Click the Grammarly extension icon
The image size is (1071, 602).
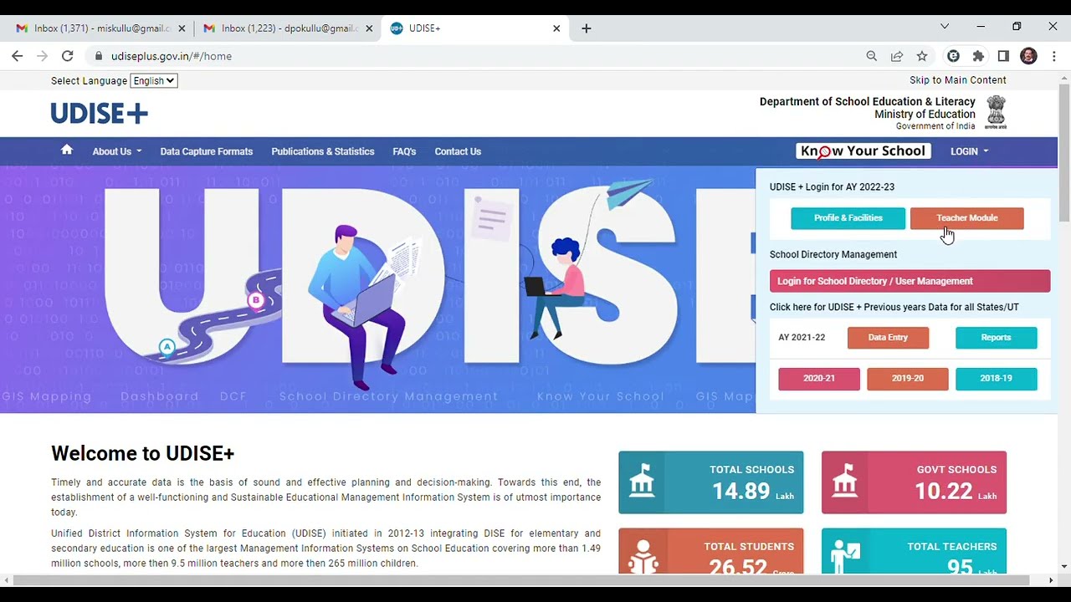coord(953,56)
